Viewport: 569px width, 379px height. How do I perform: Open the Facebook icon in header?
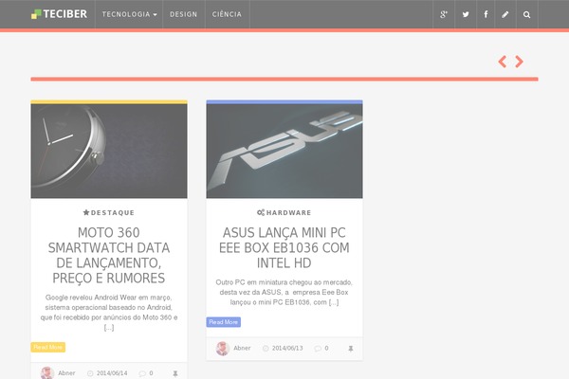[x=486, y=14]
